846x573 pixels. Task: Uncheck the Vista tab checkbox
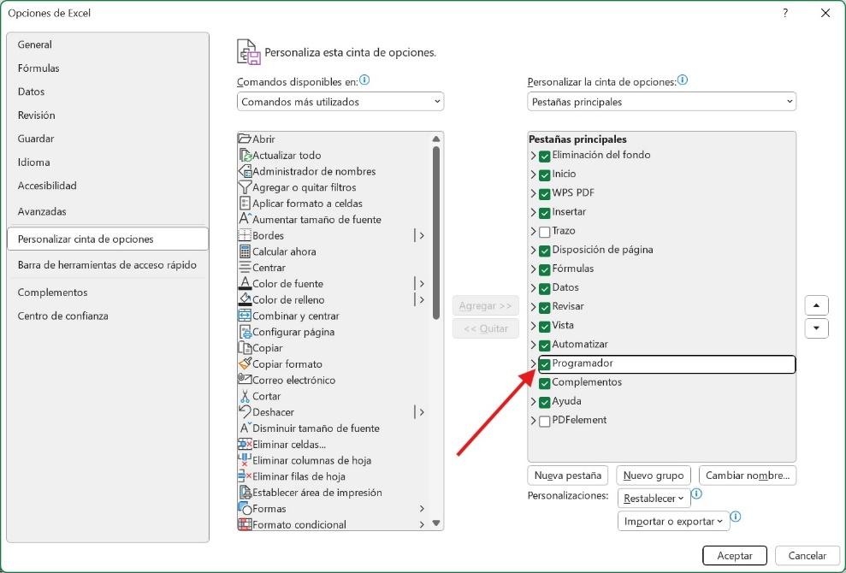[544, 327]
